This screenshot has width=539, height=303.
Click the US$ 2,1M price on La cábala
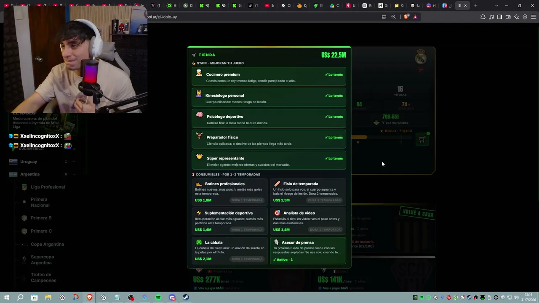pos(203,259)
